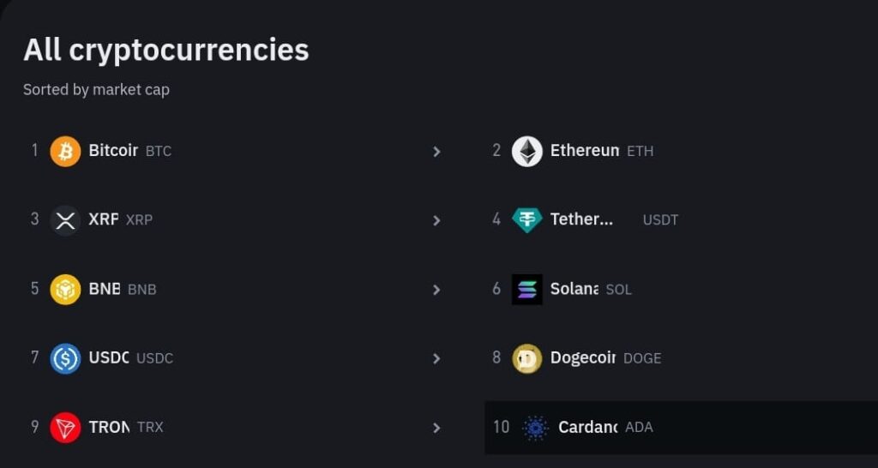
Task: Expand the TRON row chevron arrow
Action: 436,429
